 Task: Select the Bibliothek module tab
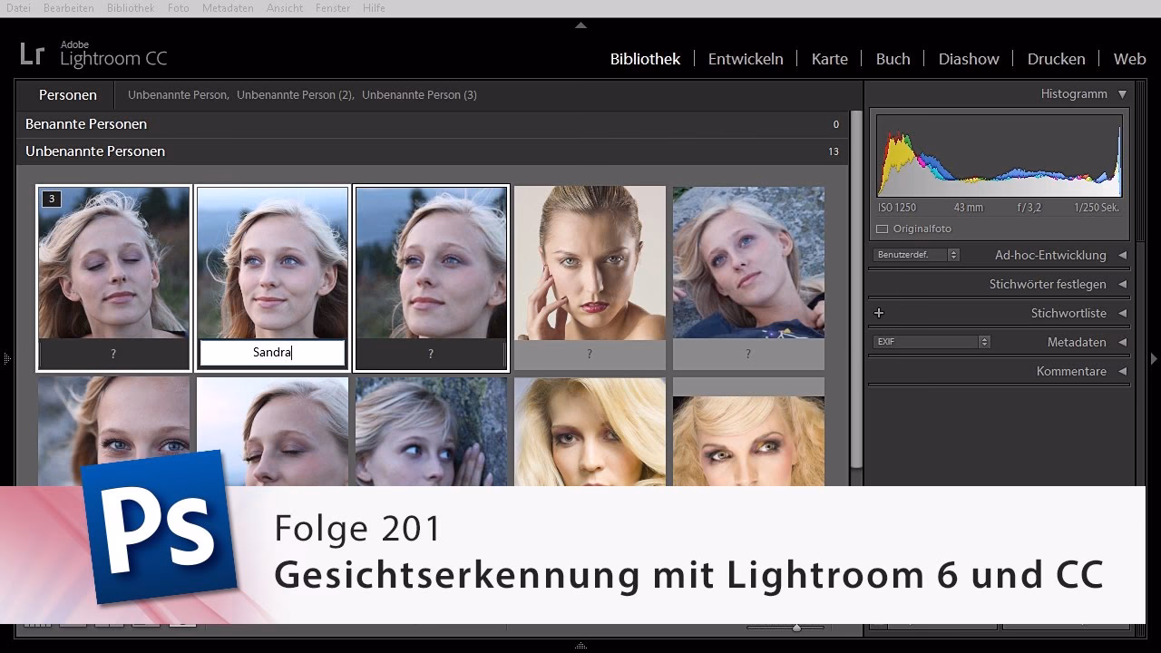pos(645,59)
